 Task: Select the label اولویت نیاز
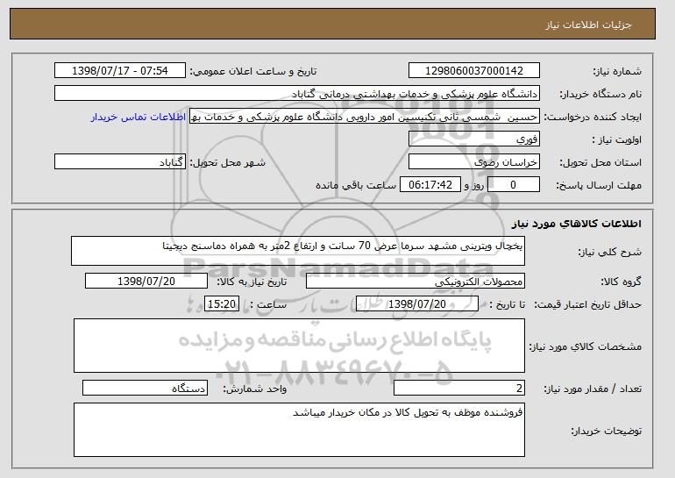coord(617,139)
